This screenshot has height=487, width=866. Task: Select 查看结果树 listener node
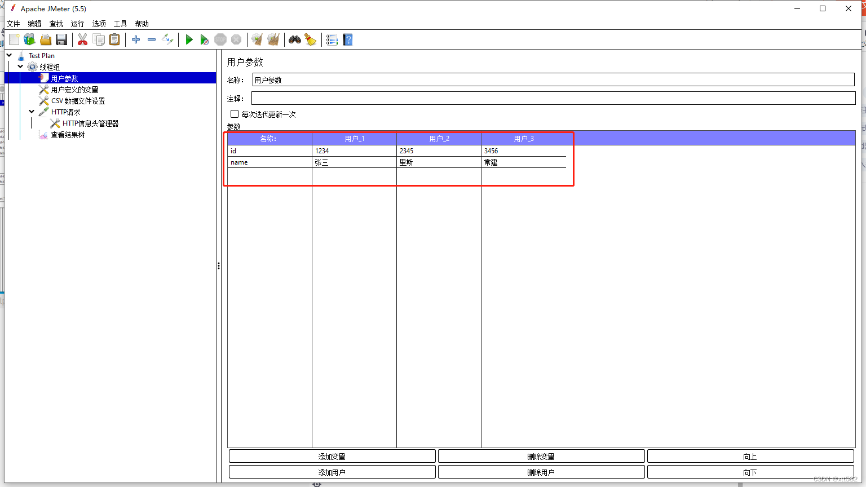[x=68, y=135]
